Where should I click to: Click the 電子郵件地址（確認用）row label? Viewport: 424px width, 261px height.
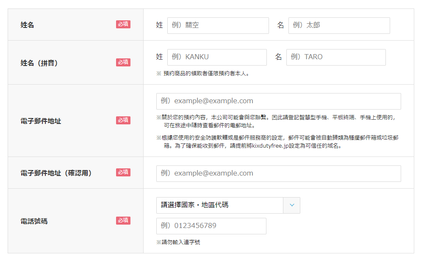tap(56, 173)
